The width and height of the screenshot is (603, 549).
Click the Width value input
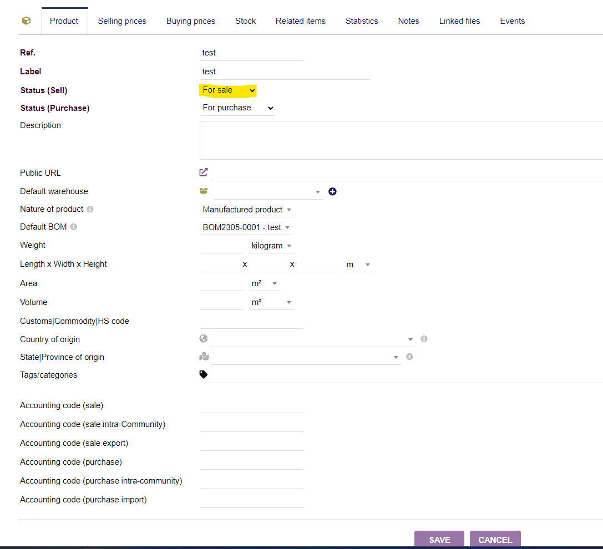click(268, 265)
